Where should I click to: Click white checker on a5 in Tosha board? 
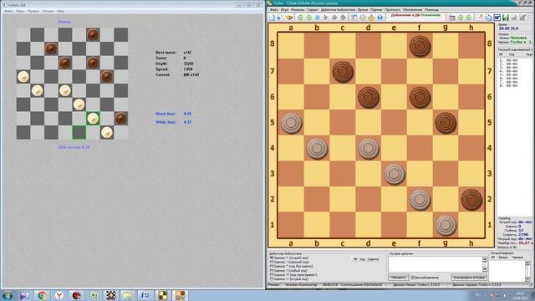pyautogui.click(x=292, y=123)
